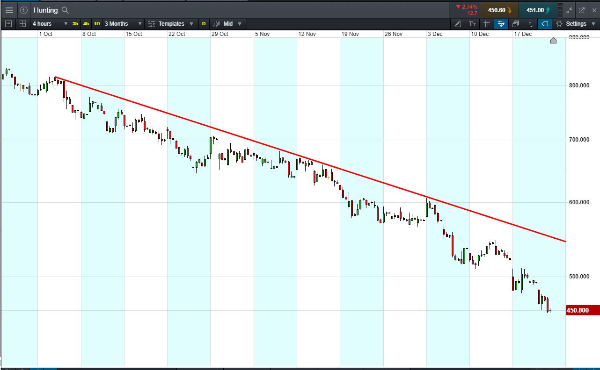
Task: Click the grey scroll-to-latest marker on the chart
Action: [x=553, y=41]
